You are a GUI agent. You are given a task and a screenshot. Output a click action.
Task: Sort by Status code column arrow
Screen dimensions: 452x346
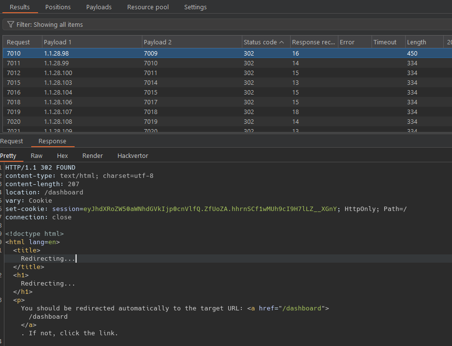coord(281,42)
